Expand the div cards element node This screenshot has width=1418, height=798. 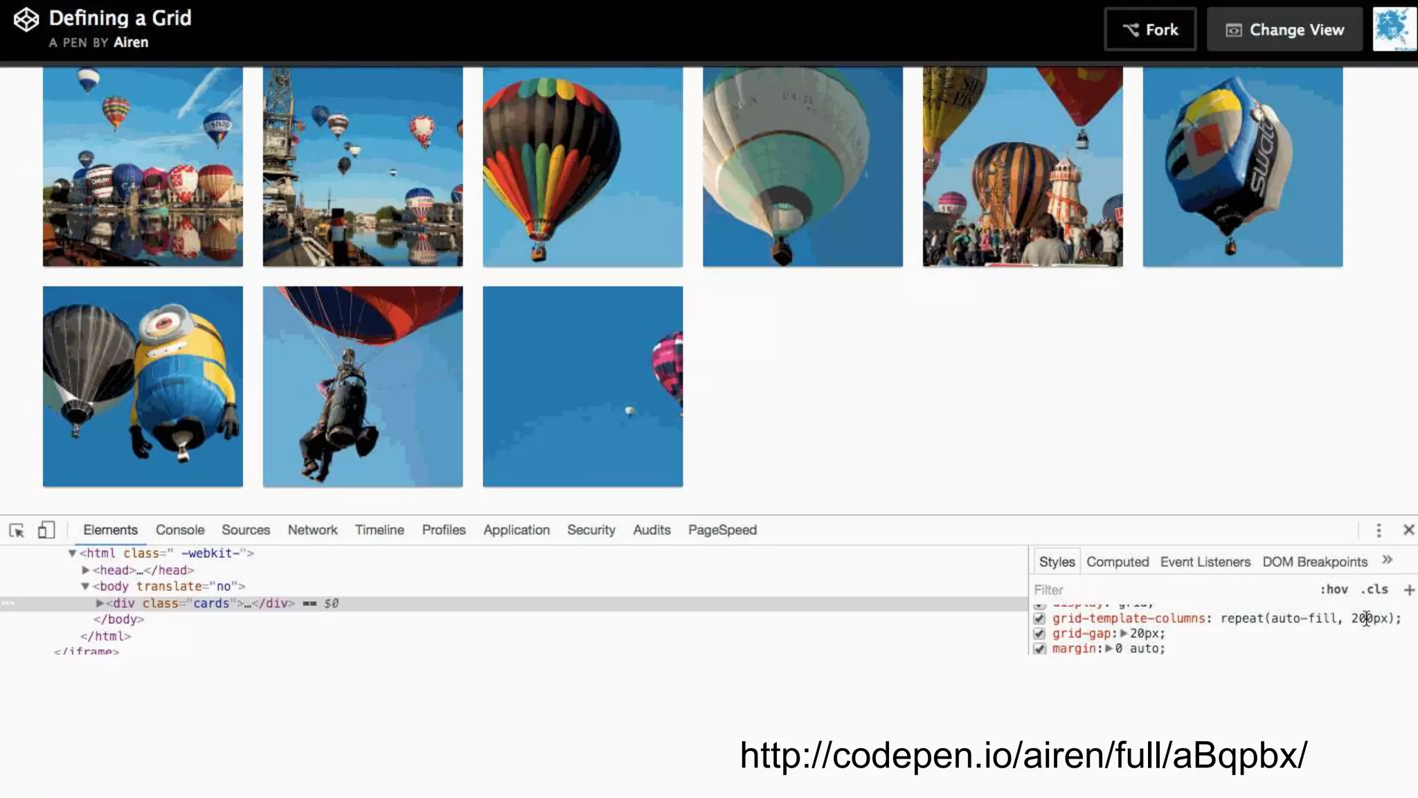[100, 603]
